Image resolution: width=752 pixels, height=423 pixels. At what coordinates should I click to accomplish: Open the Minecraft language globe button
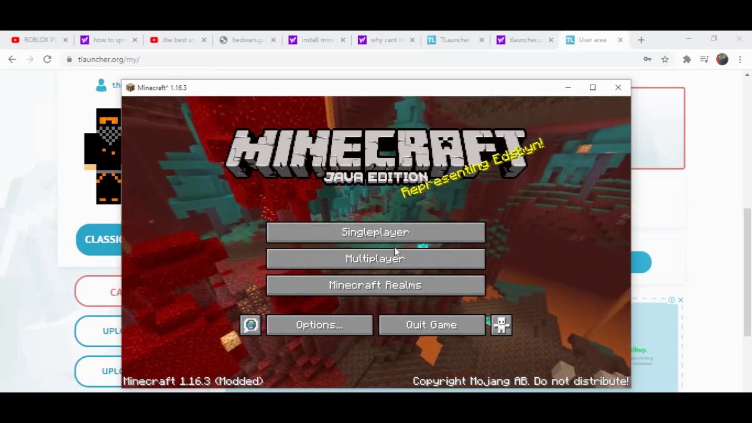251,325
